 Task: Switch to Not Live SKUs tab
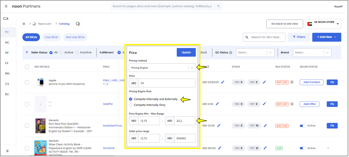point(75,37)
